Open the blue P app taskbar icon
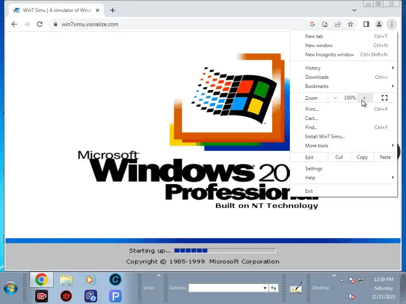 (x=115, y=296)
